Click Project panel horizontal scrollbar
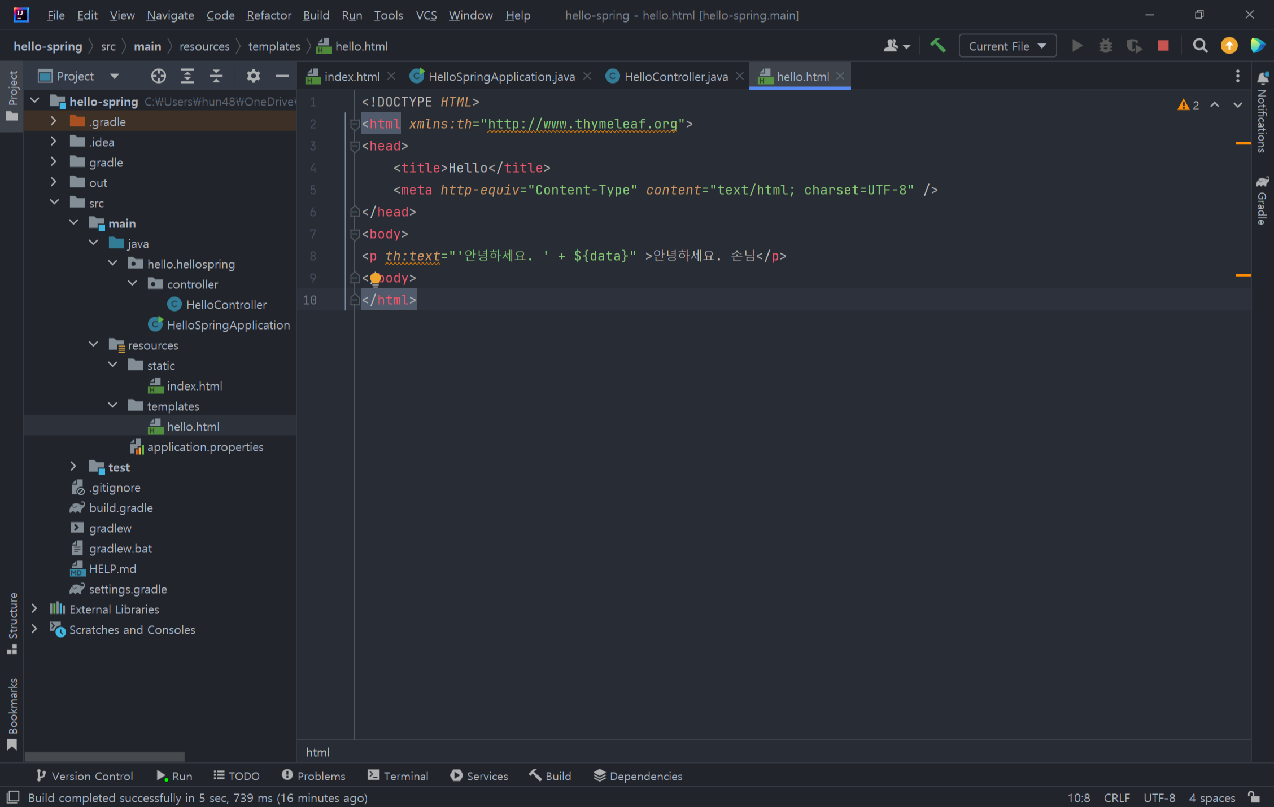Screen dimensions: 1274x807 coord(104,756)
